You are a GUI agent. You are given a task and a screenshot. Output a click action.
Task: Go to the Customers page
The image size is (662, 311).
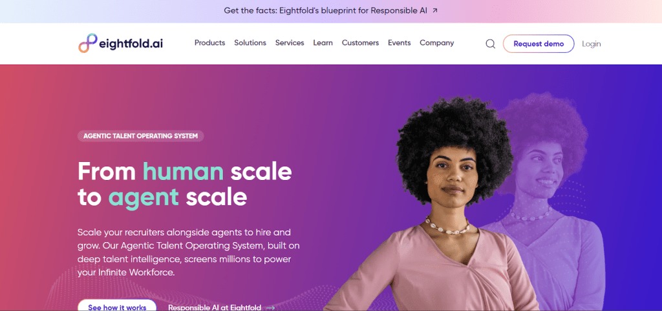click(361, 43)
